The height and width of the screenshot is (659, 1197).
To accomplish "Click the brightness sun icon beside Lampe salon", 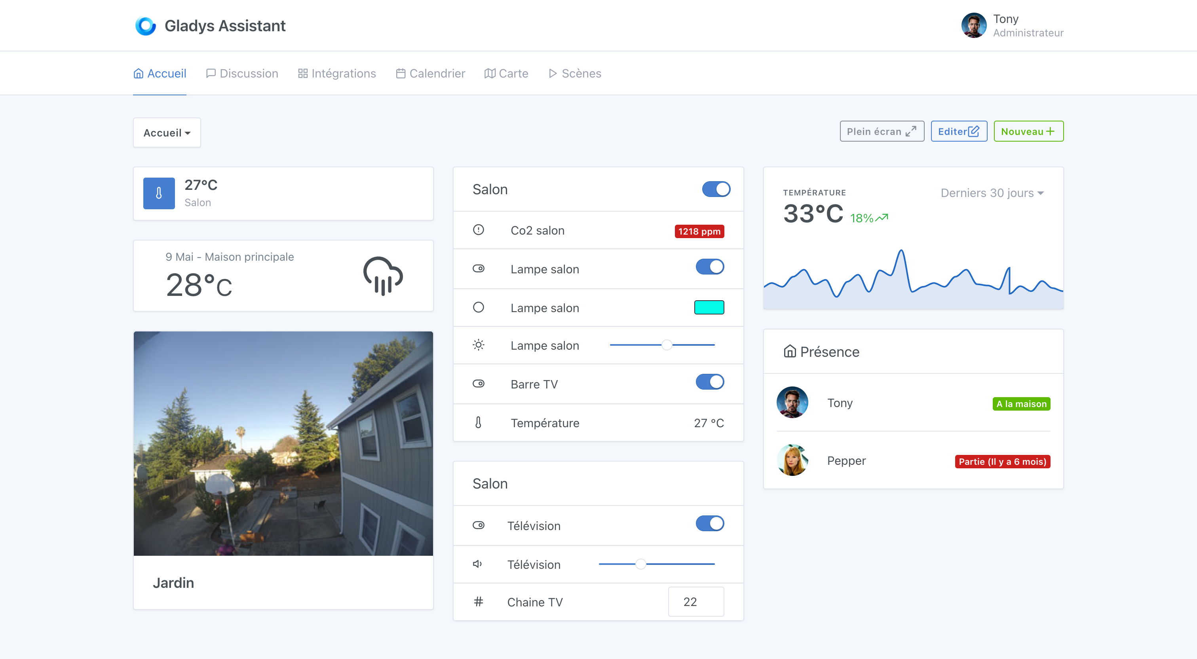I will pyautogui.click(x=478, y=345).
